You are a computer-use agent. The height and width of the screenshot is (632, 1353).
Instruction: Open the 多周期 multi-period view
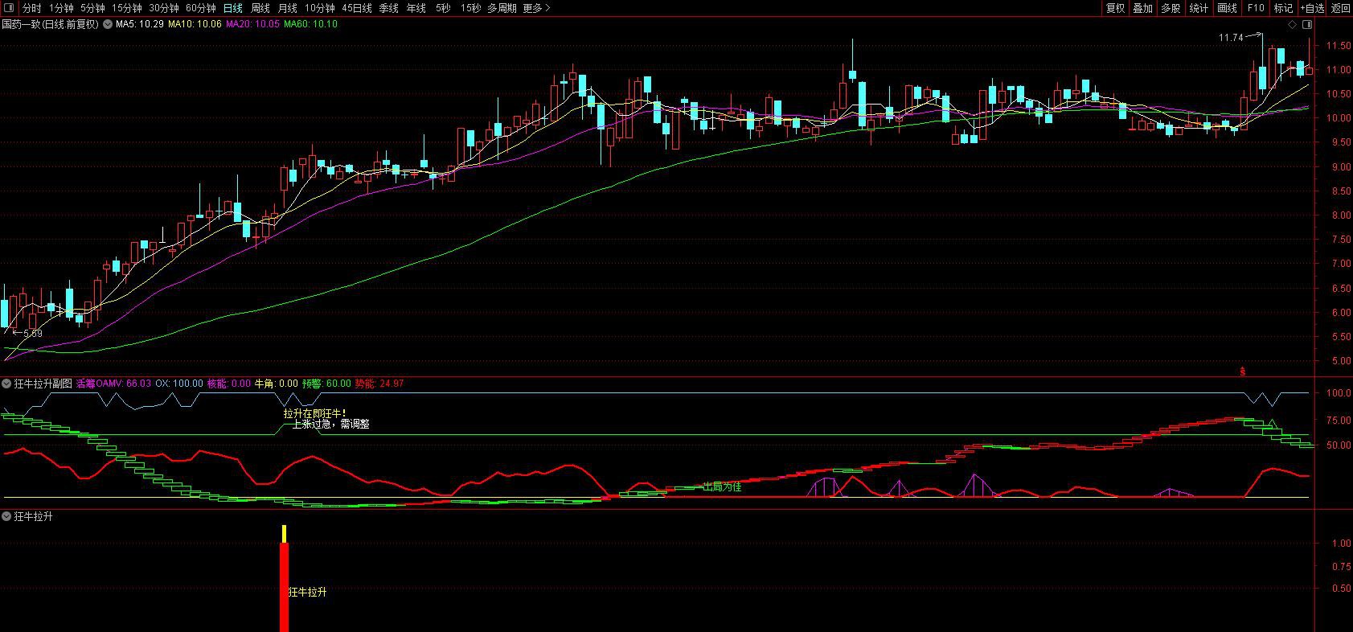click(502, 8)
